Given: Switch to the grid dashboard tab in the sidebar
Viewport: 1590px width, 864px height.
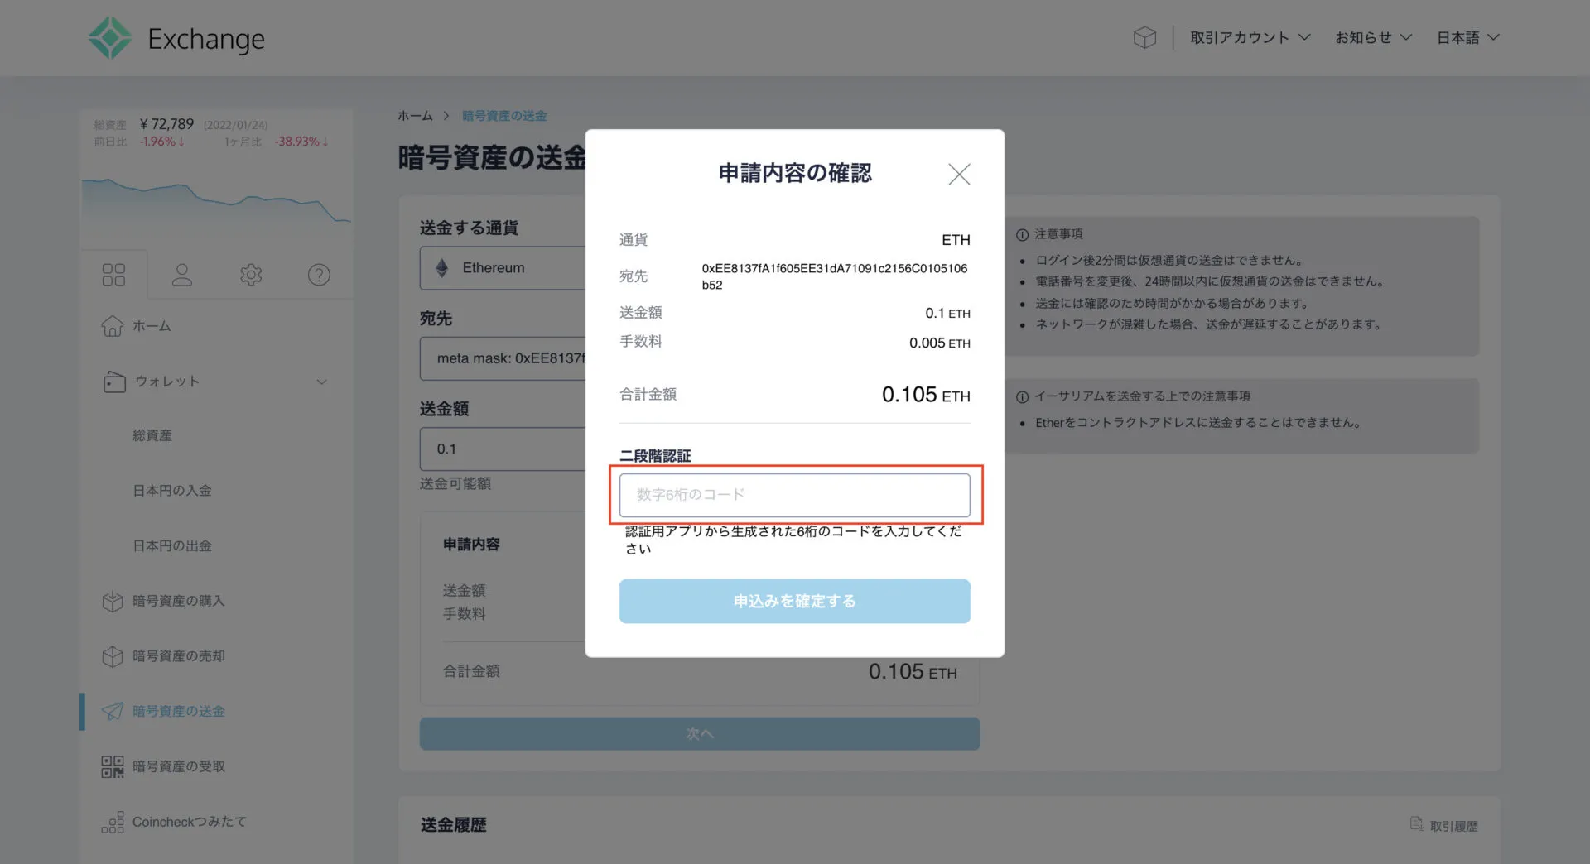Looking at the screenshot, I should point(113,273).
